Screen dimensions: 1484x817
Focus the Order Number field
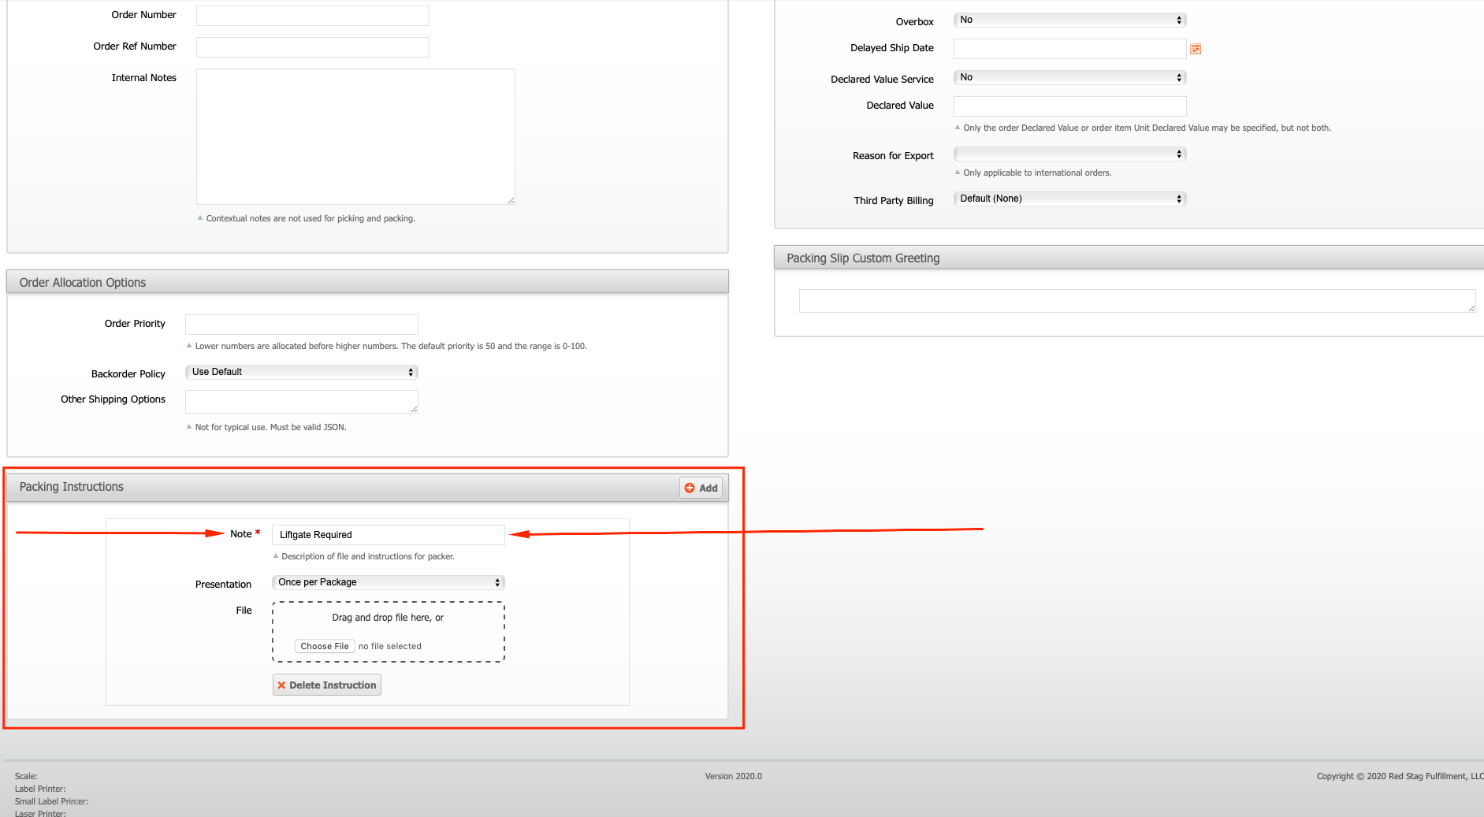click(313, 16)
